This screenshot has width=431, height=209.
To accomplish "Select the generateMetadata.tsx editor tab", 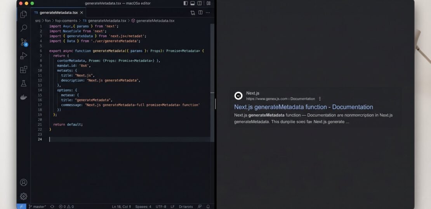I will [58, 13].
